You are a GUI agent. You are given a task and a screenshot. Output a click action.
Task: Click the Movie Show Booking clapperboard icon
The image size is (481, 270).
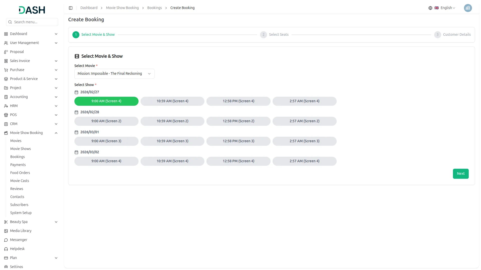[x=6, y=133]
